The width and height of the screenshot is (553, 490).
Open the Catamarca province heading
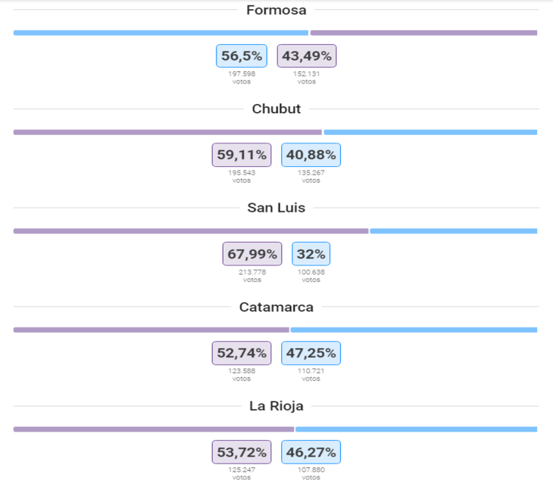[x=276, y=306]
